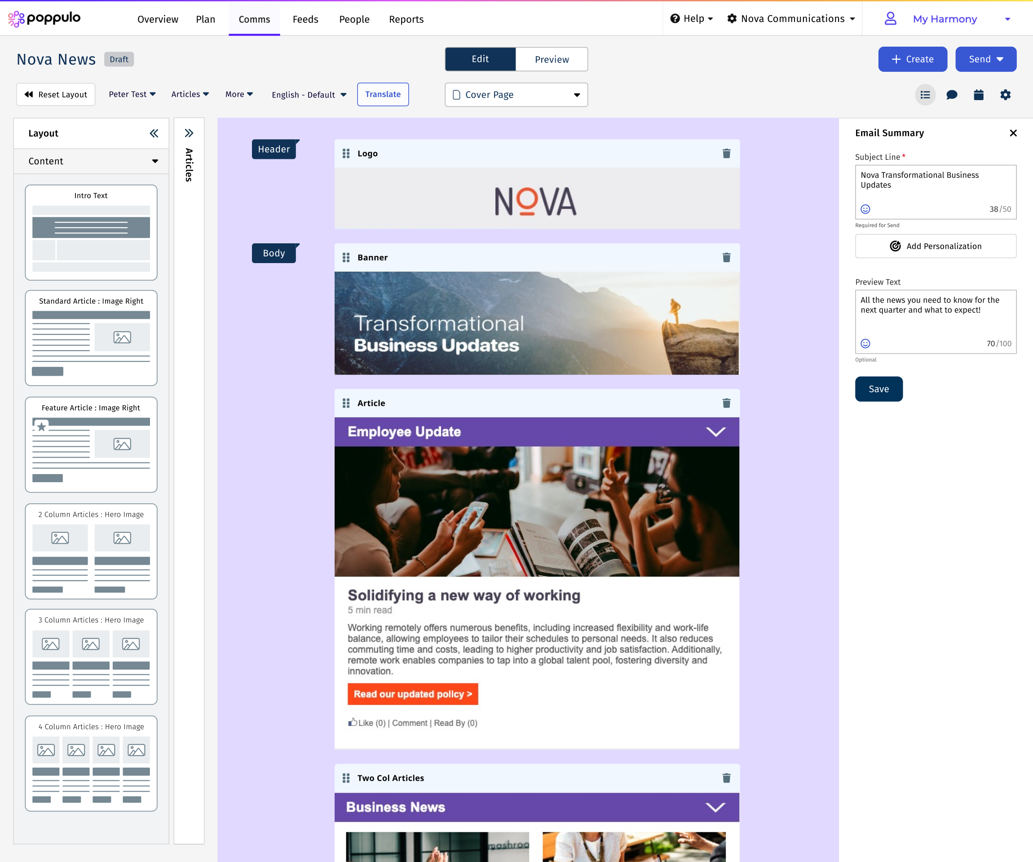Image resolution: width=1033 pixels, height=862 pixels.
Task: Insert emoji in Subject Line field
Action: tap(865, 209)
